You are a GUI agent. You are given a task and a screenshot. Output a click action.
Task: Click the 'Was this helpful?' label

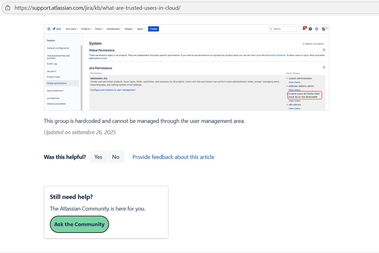coord(65,157)
